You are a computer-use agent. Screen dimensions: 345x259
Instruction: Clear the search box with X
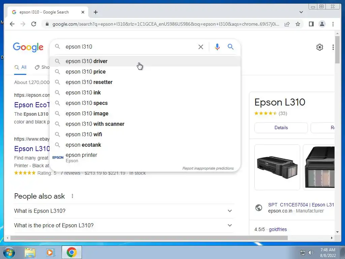tap(201, 47)
